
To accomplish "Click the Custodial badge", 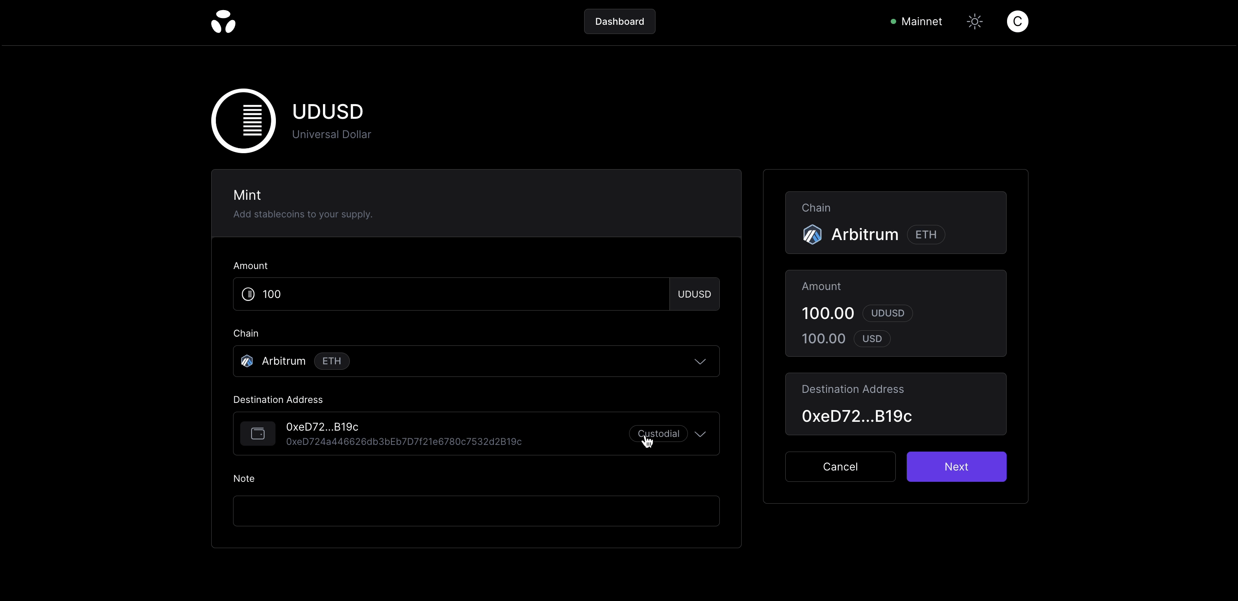I will pos(658,434).
